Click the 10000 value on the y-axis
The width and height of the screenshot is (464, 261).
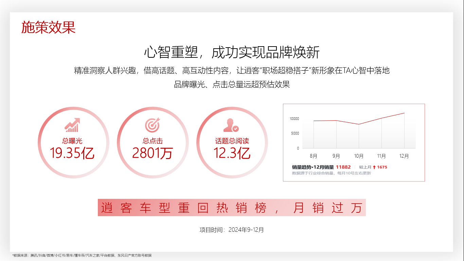294,119
